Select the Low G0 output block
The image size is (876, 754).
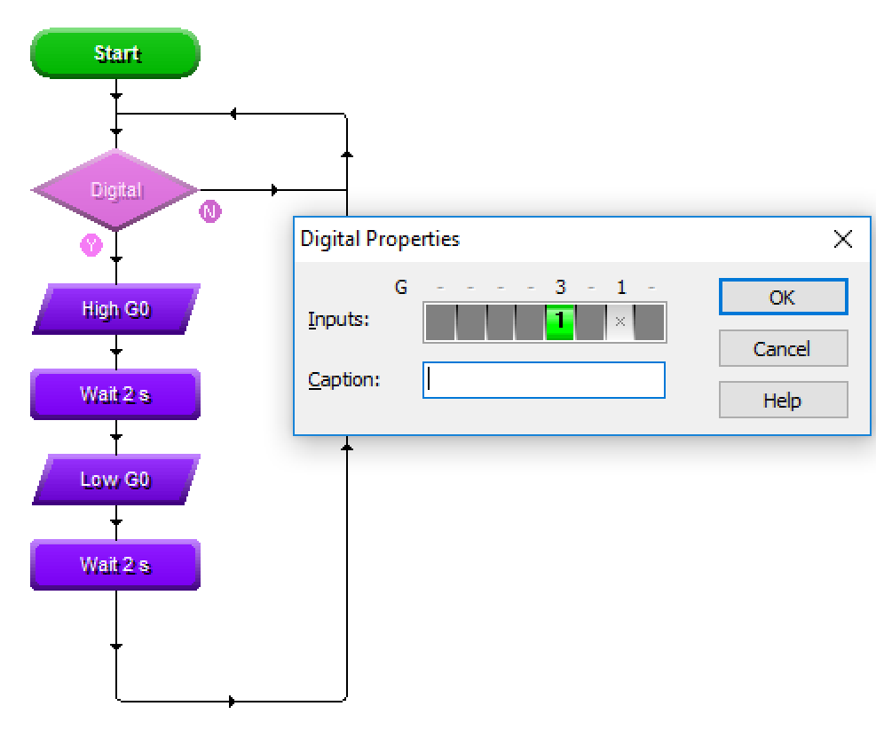(115, 480)
